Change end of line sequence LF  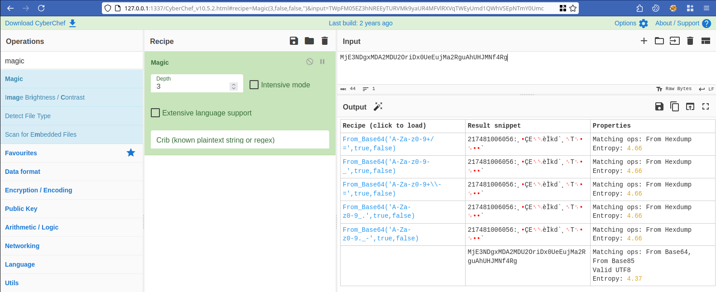coord(706,89)
